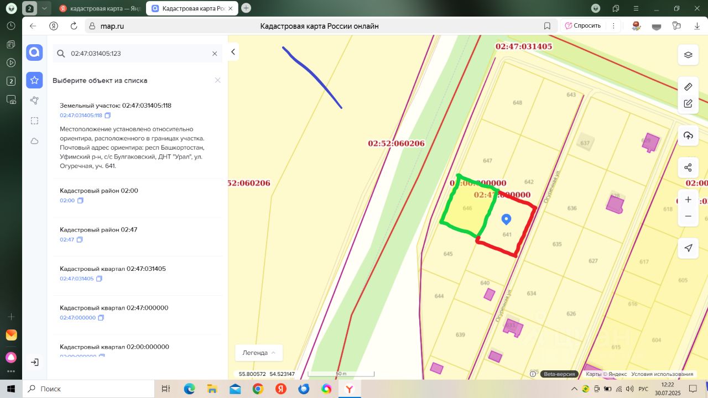Open link 02:47:031405:118
Viewport: 708px width, 398px height.
(81, 116)
